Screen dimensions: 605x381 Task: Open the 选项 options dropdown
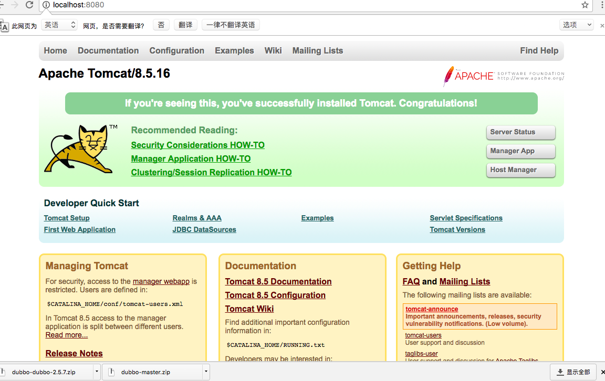point(577,25)
